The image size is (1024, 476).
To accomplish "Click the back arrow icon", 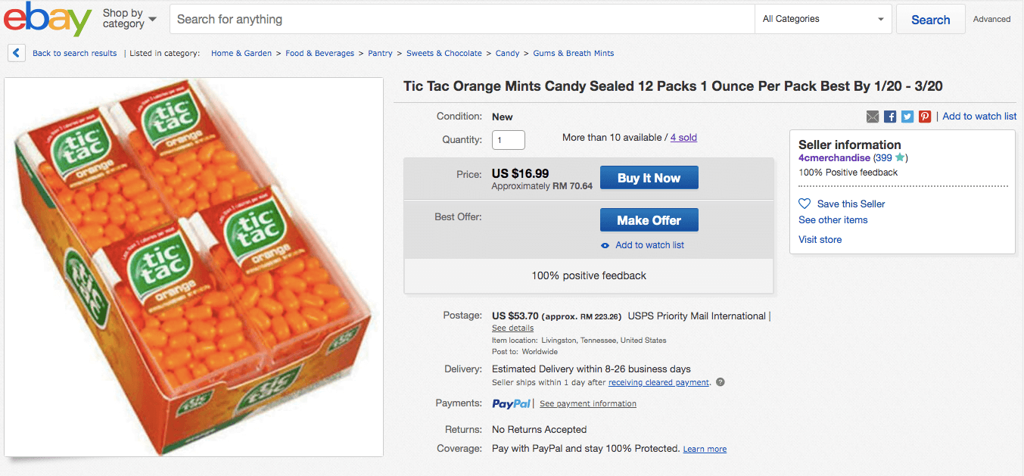I will (16, 53).
